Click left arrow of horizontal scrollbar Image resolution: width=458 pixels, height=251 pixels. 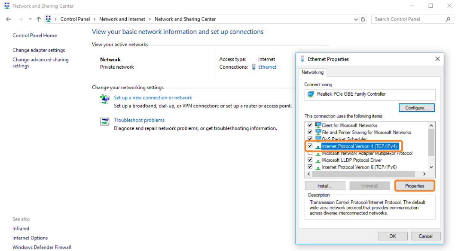click(309, 174)
